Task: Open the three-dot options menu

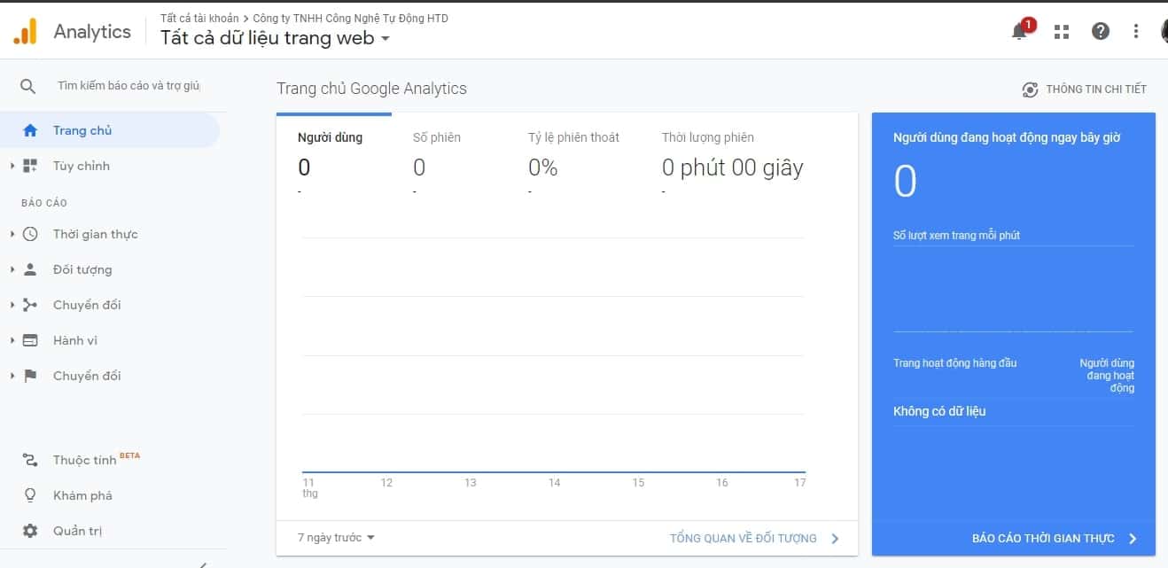Action: coord(1135,30)
